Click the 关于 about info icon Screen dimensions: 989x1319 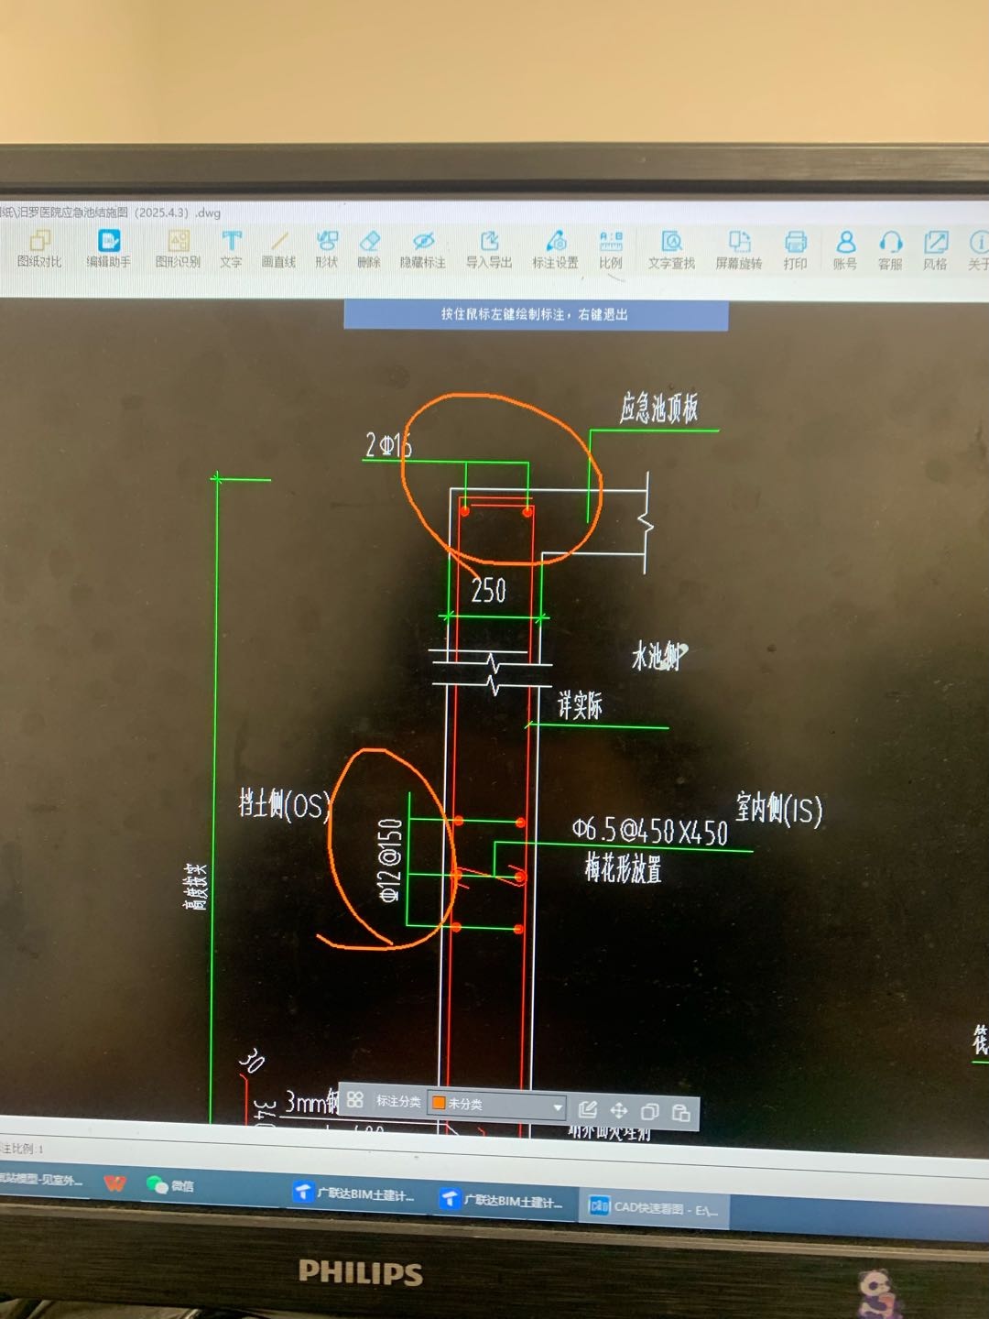(978, 252)
